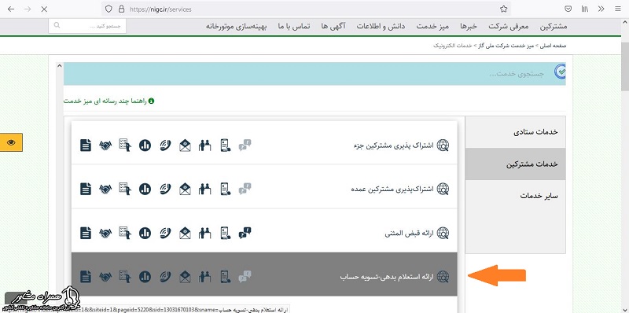
Task: Show statistics chart icon for ارائه قبض المثنی
Action: click(x=145, y=233)
